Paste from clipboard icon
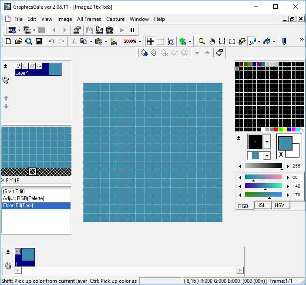Image resolution: width=306 pixels, height=285 pixels. point(99,41)
